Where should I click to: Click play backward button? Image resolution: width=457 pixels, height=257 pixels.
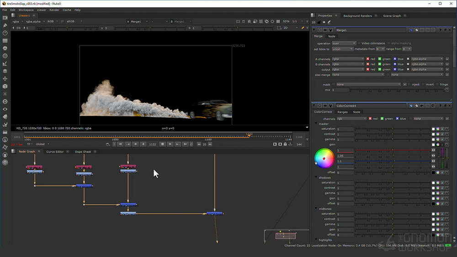(143, 144)
